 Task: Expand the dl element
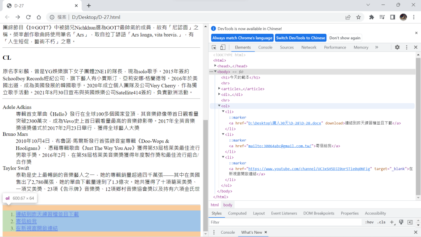click(220, 94)
